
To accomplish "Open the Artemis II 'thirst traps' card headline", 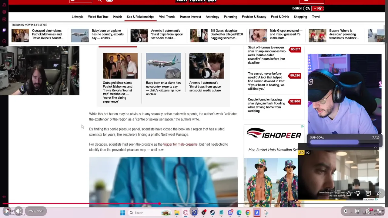I will pyautogui.click(x=205, y=86).
